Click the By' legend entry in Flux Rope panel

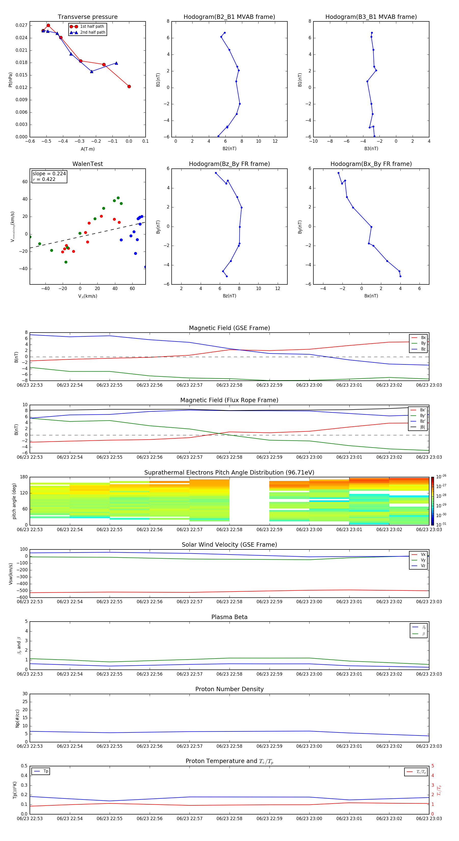click(x=418, y=416)
